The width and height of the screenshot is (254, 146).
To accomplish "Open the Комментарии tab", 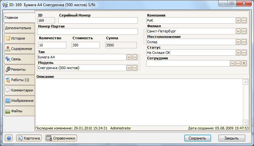I will click(19, 90).
